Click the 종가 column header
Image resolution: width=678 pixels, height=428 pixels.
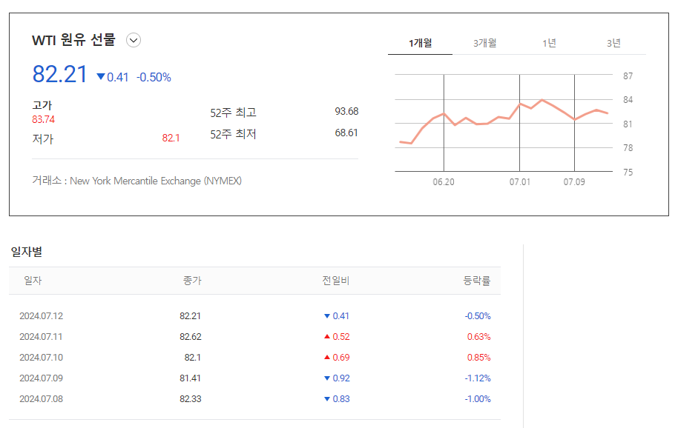pyautogui.click(x=192, y=281)
